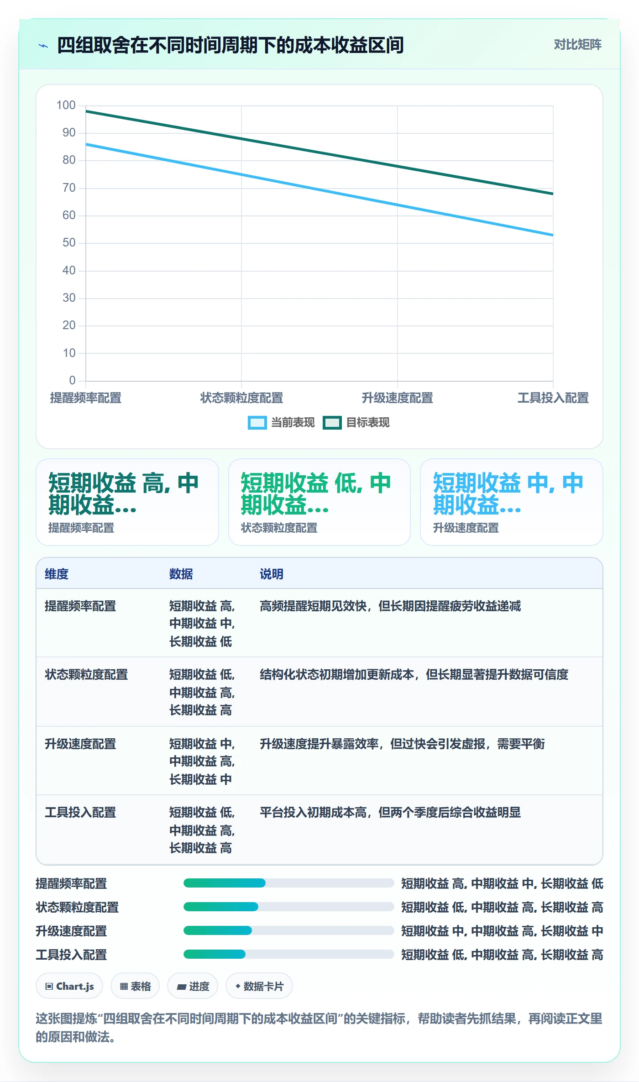Click the progress bar in the 工具投入配置 row
This screenshot has height=1082, width=639.
tap(288, 954)
